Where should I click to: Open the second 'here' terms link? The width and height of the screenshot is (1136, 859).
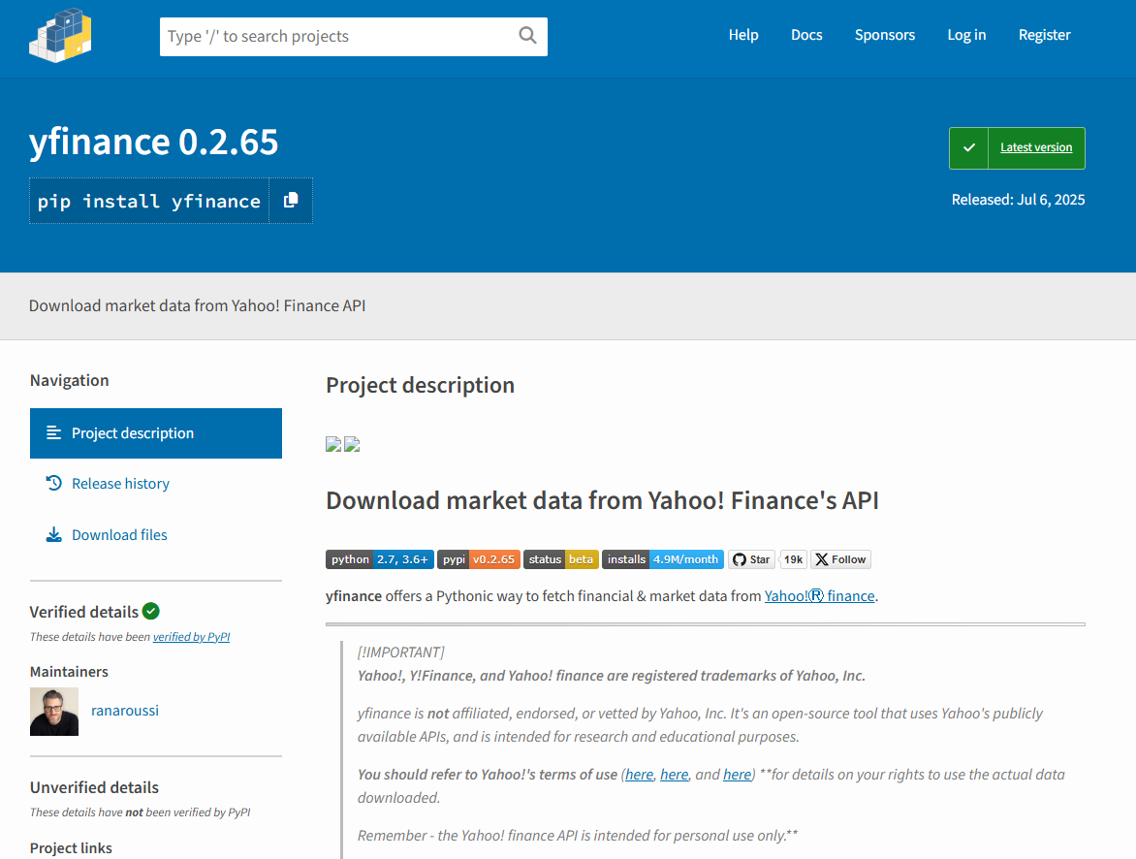(x=674, y=775)
